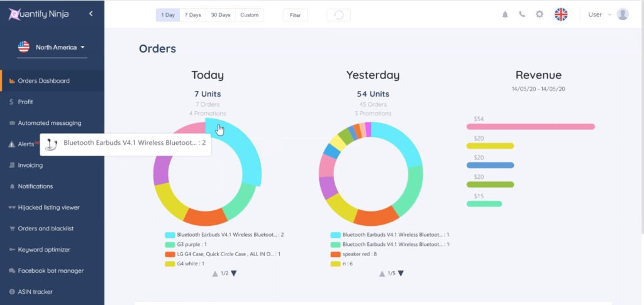
Task: Open Facebook bot manager
Action: point(52,270)
